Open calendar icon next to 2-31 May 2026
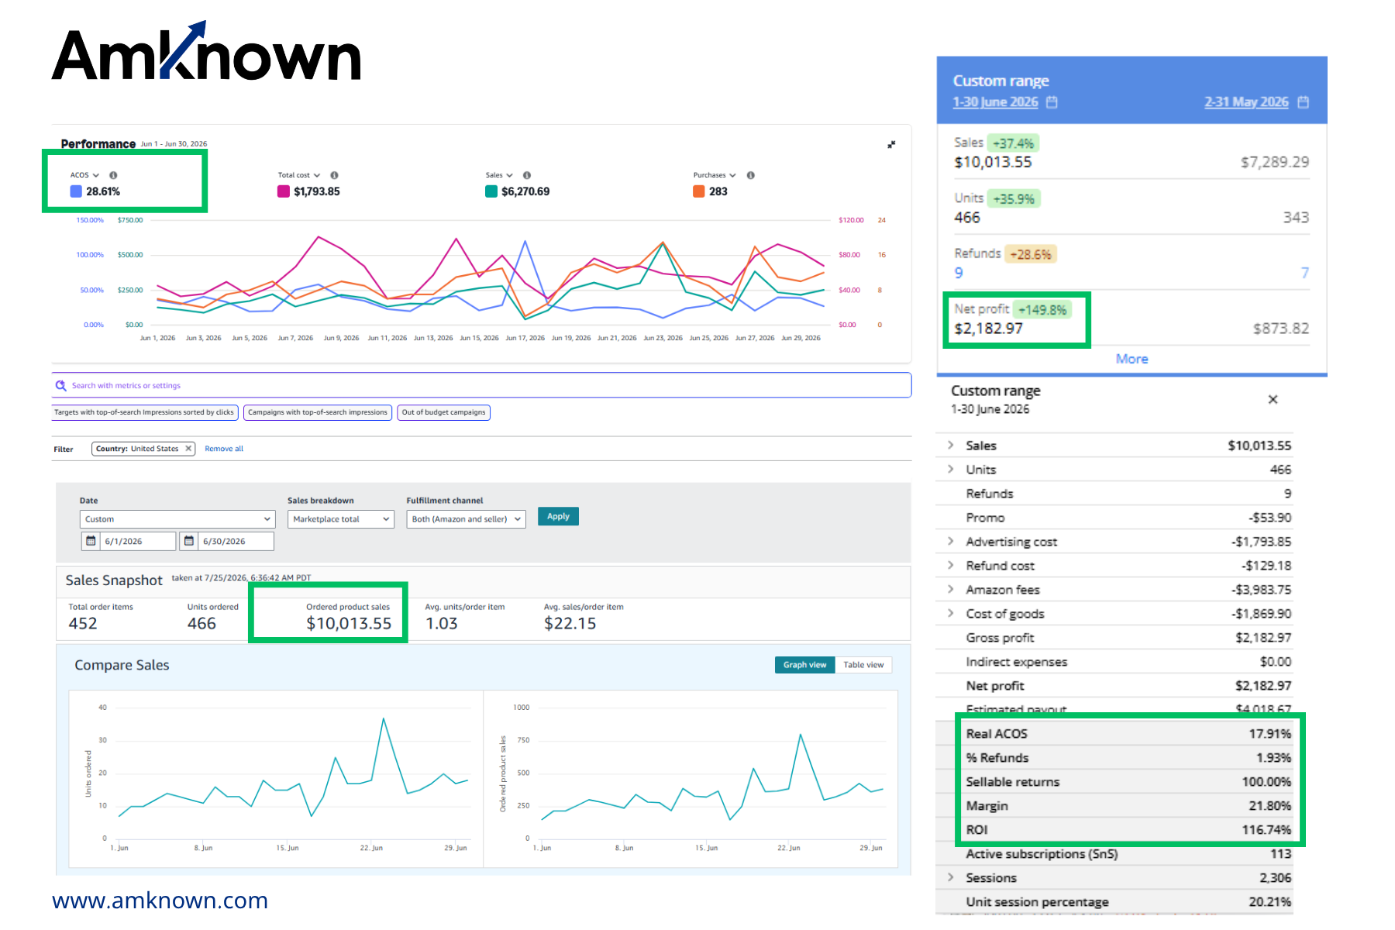This screenshot has height=930, width=1395. click(x=1303, y=102)
